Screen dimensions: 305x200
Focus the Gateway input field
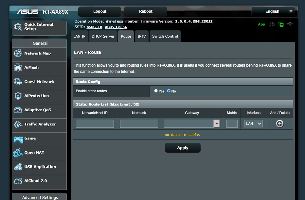coord(189,124)
